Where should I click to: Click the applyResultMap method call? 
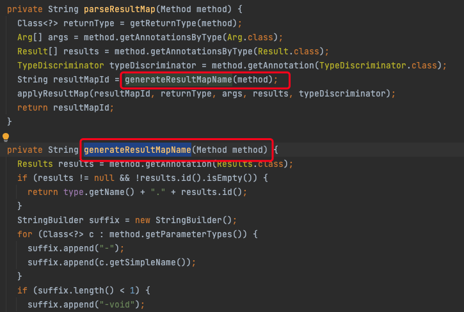[54, 94]
